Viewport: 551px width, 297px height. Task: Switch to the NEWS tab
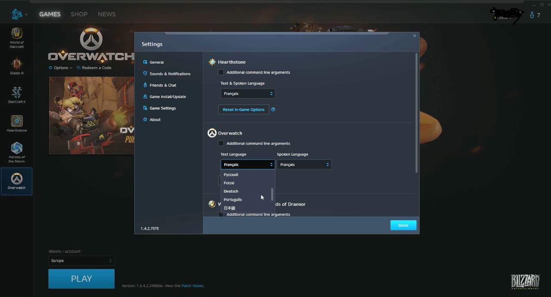107,14
